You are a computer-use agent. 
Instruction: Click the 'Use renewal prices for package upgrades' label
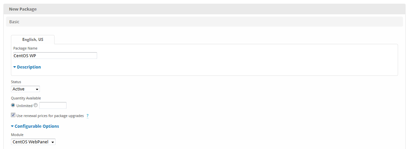[50, 116]
